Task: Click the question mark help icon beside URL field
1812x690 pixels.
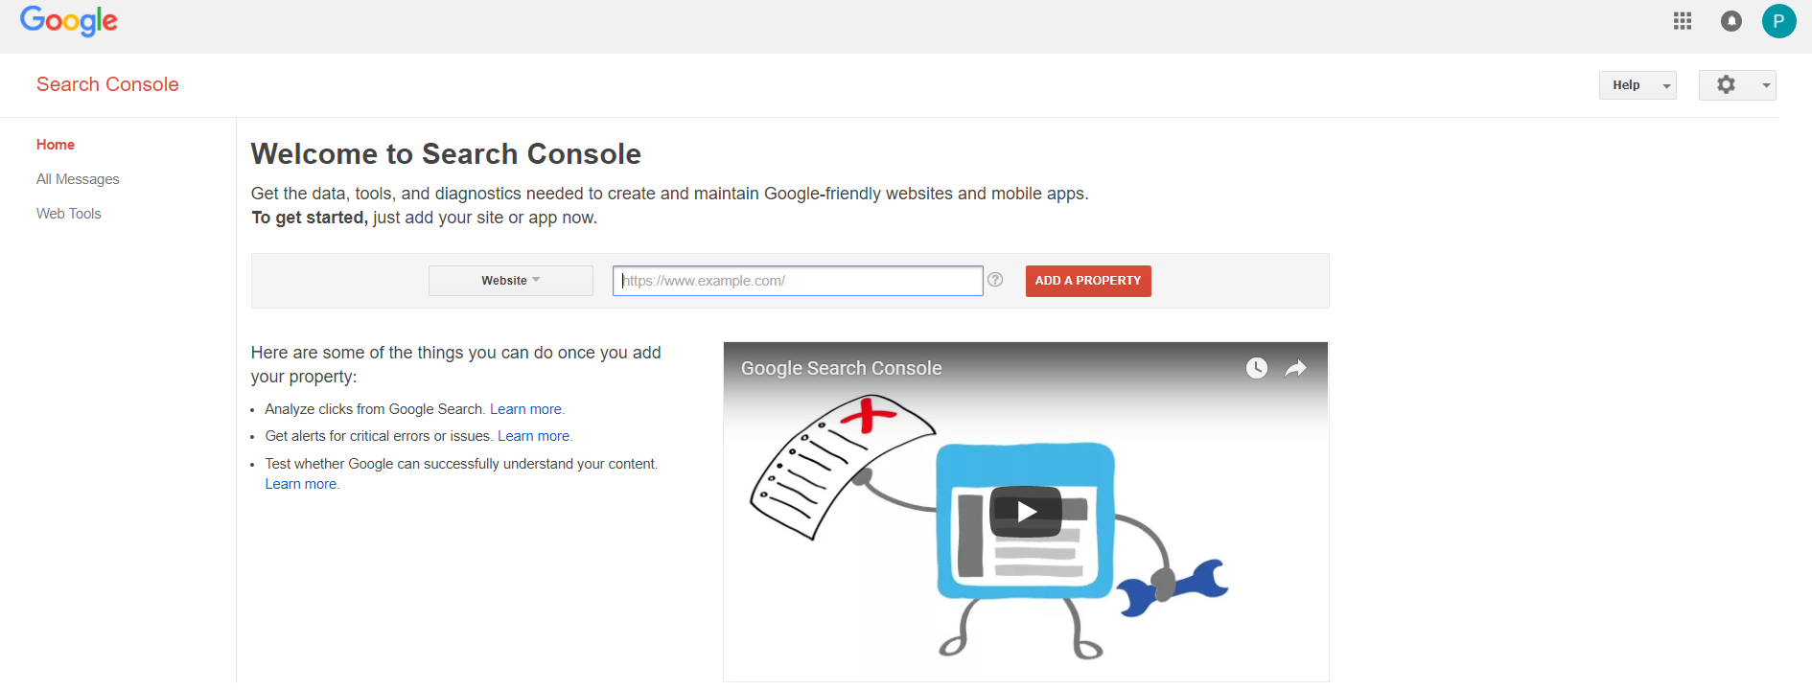Action: [995, 280]
